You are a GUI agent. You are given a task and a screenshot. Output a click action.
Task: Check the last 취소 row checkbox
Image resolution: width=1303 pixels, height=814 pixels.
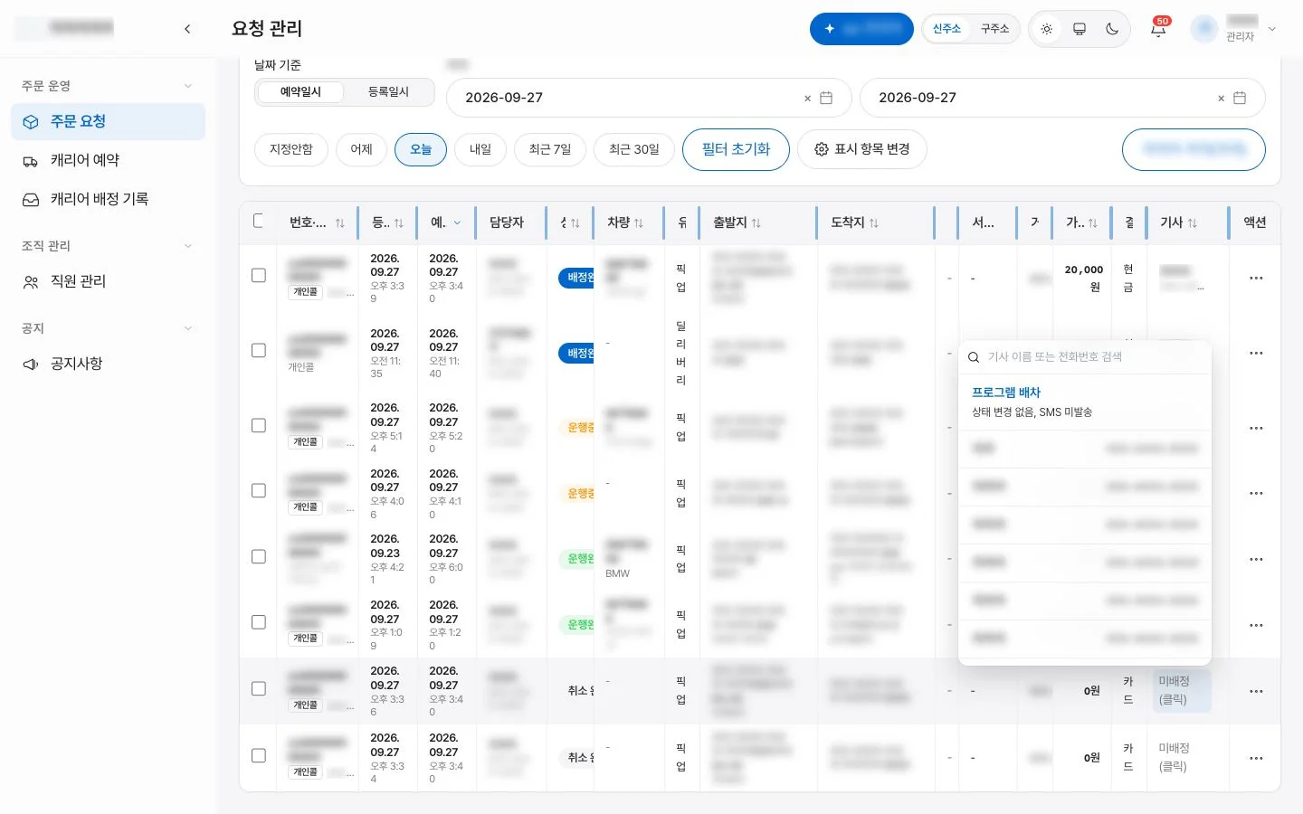(259, 755)
